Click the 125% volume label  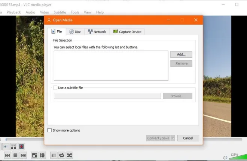pos(234,155)
